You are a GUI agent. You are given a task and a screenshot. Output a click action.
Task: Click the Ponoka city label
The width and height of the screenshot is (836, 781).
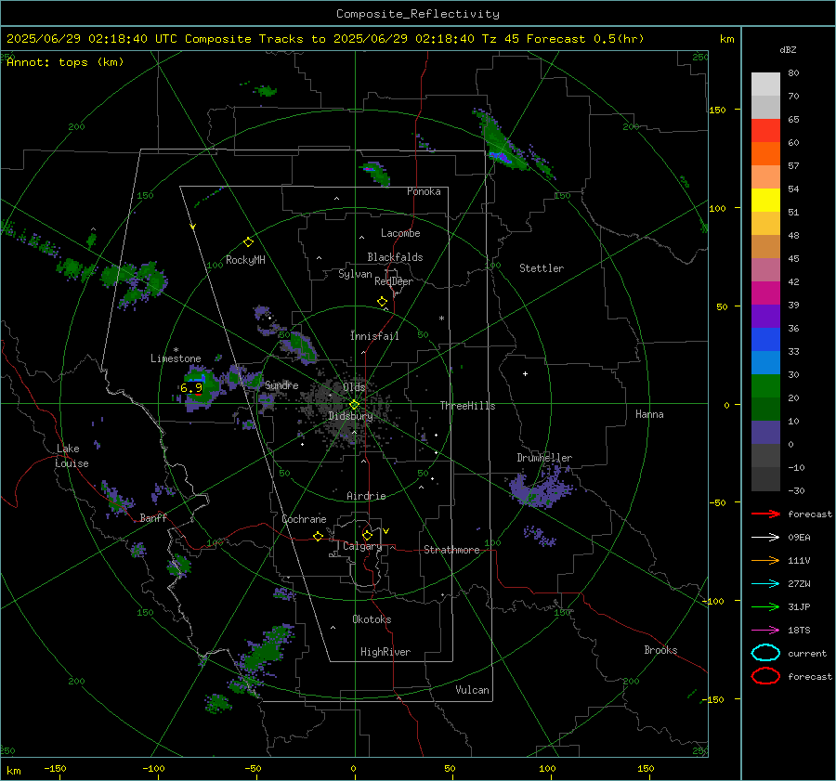[424, 191]
